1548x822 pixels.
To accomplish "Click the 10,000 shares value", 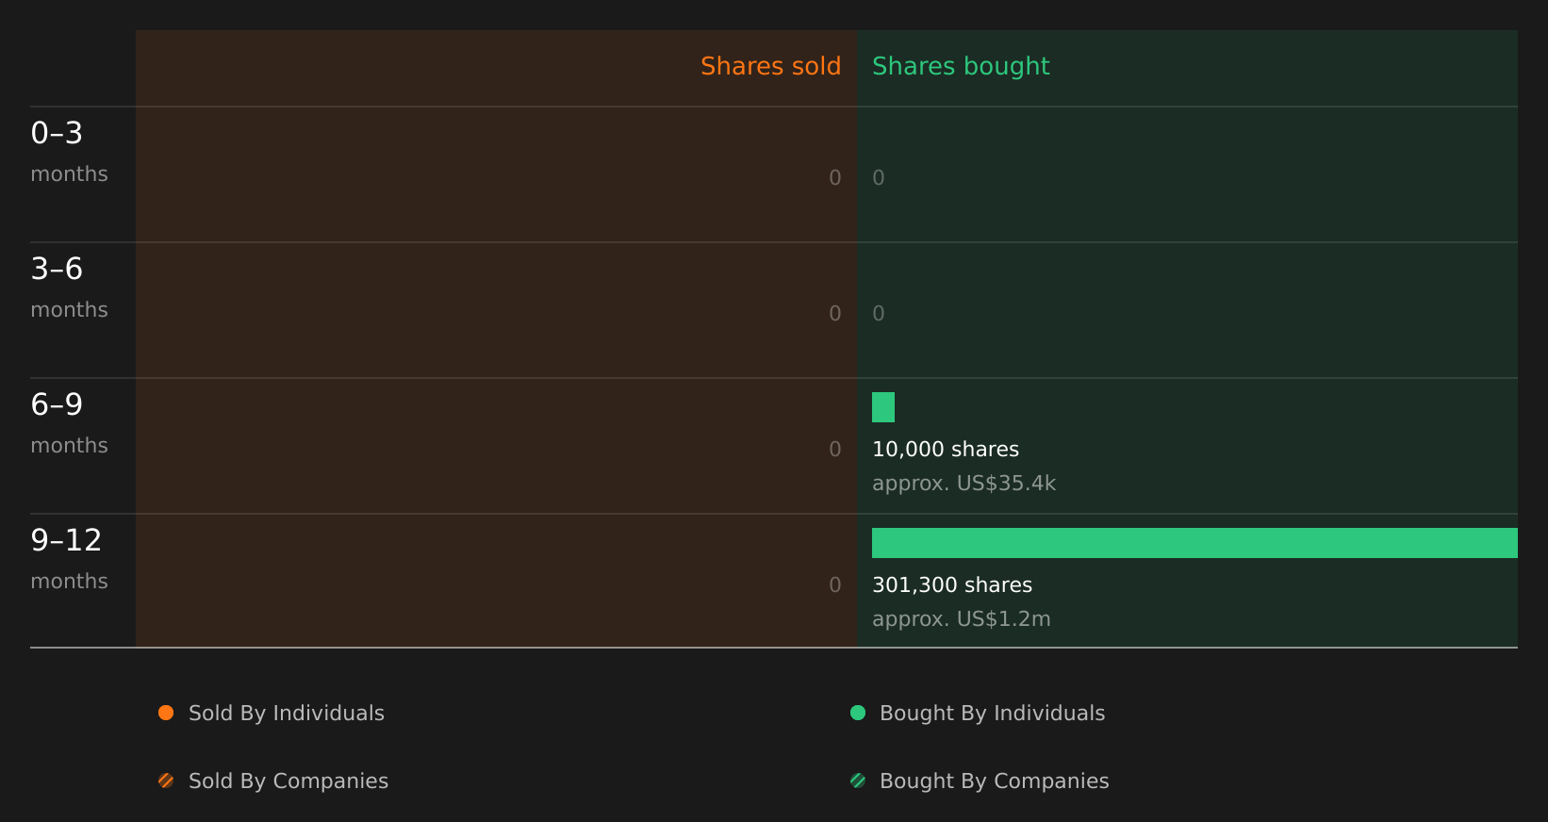I will (946, 450).
